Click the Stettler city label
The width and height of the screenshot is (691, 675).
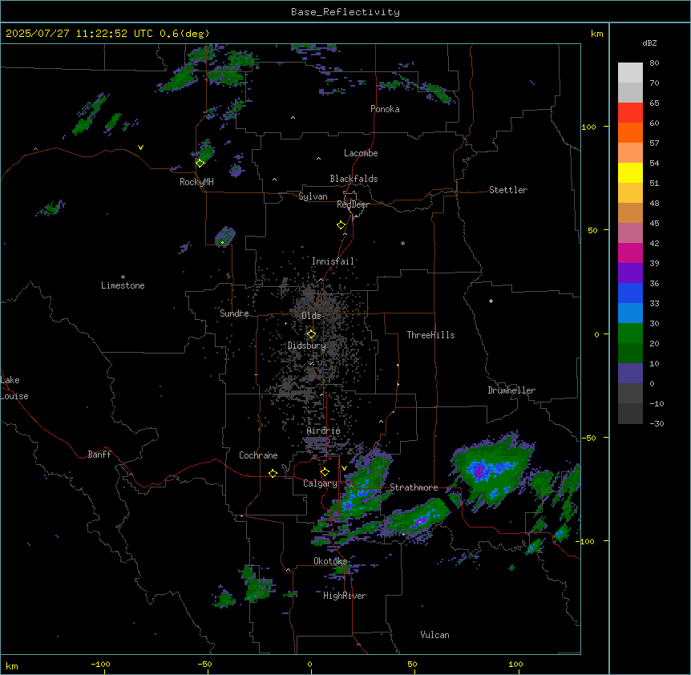[x=508, y=190]
